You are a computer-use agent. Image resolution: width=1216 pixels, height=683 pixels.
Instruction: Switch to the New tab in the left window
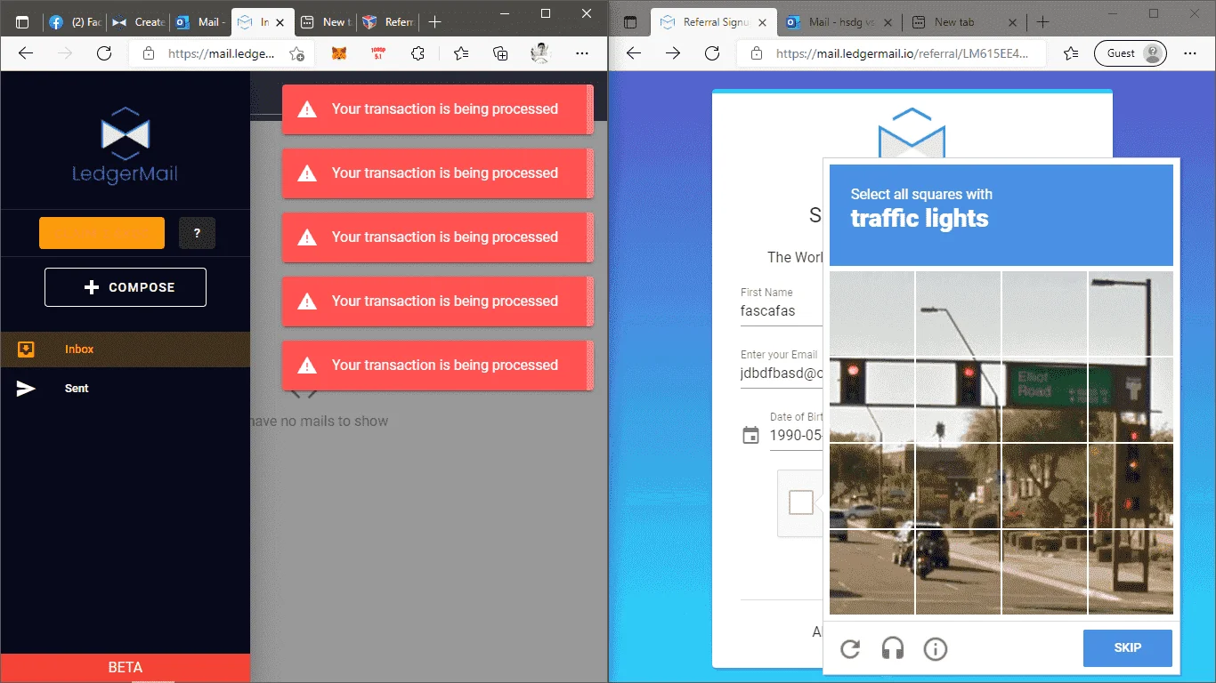pyautogui.click(x=325, y=22)
